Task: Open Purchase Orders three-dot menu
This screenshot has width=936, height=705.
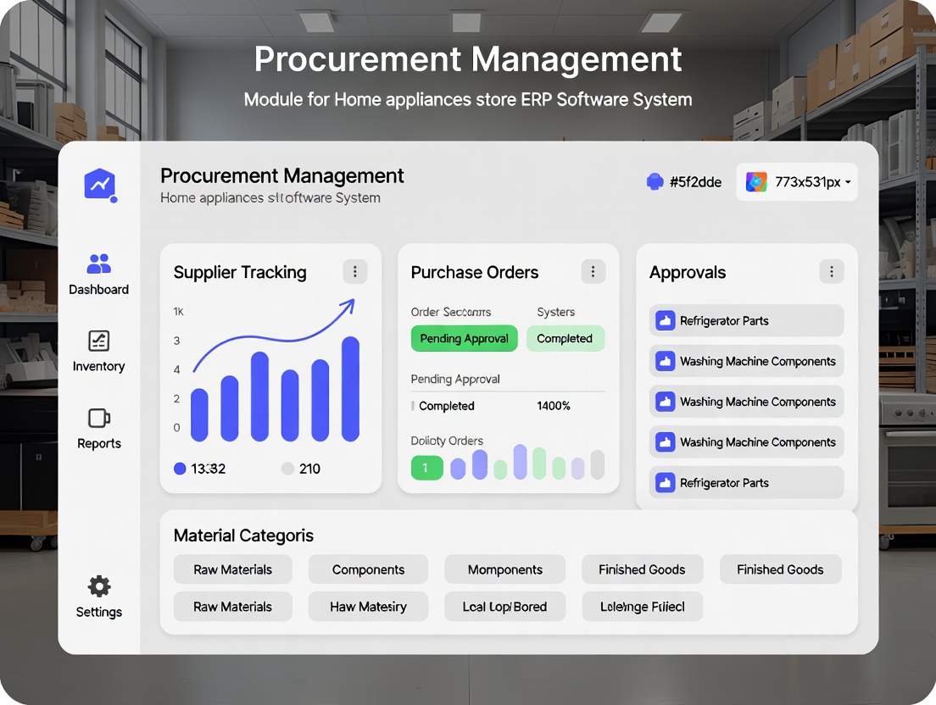Action: click(x=593, y=272)
